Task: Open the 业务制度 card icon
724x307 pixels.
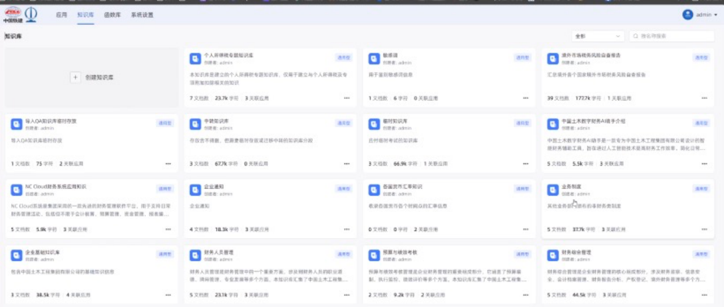Action: click(553, 190)
